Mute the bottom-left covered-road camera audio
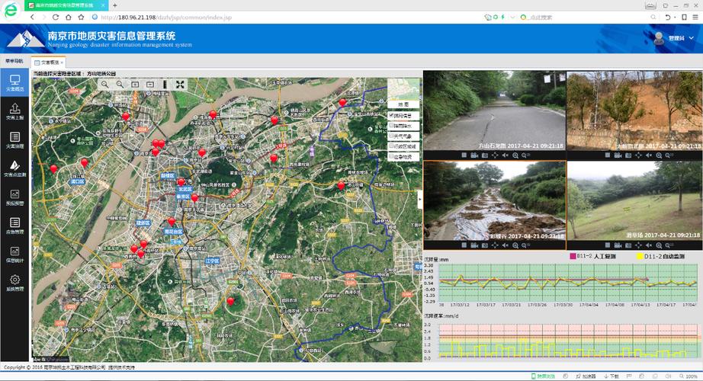Viewport: 703px width, 381px height. 506,245
